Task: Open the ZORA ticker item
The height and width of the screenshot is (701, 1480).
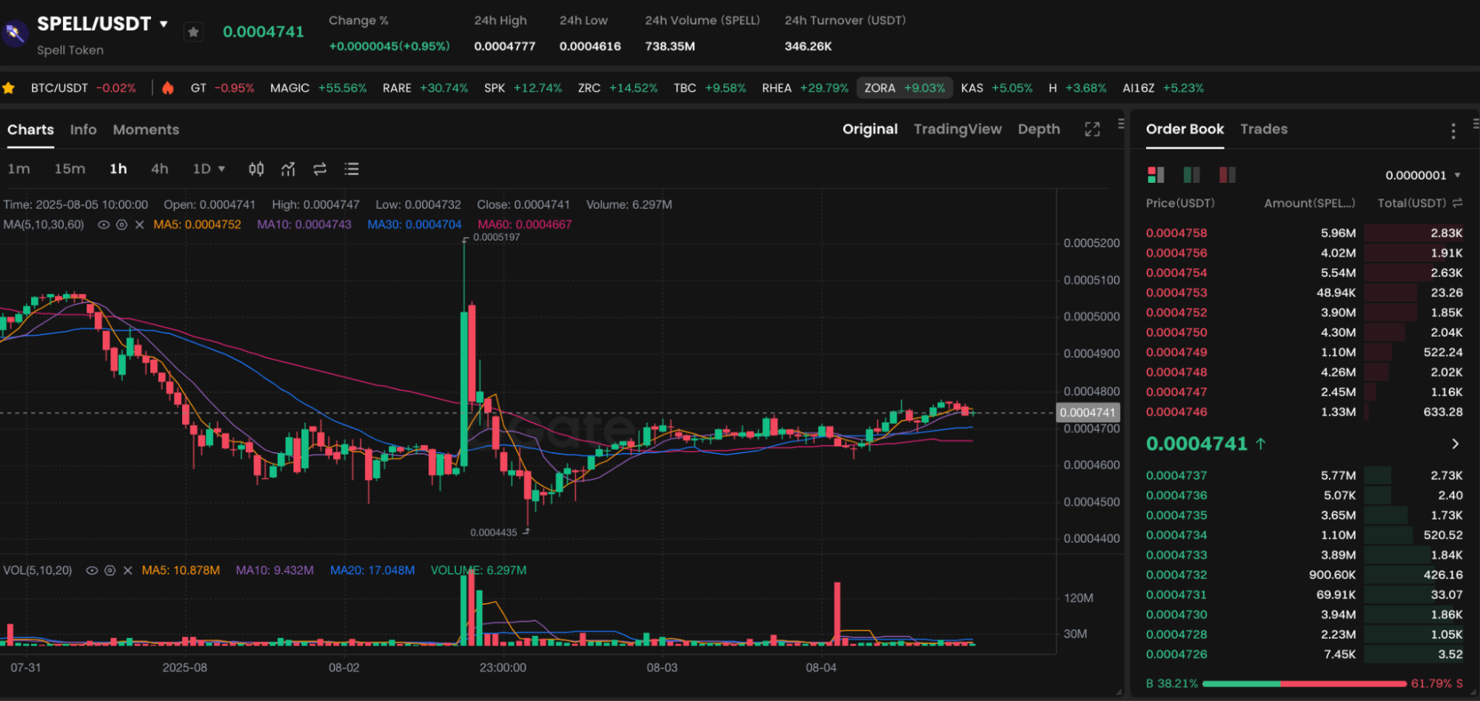Action: tap(904, 88)
